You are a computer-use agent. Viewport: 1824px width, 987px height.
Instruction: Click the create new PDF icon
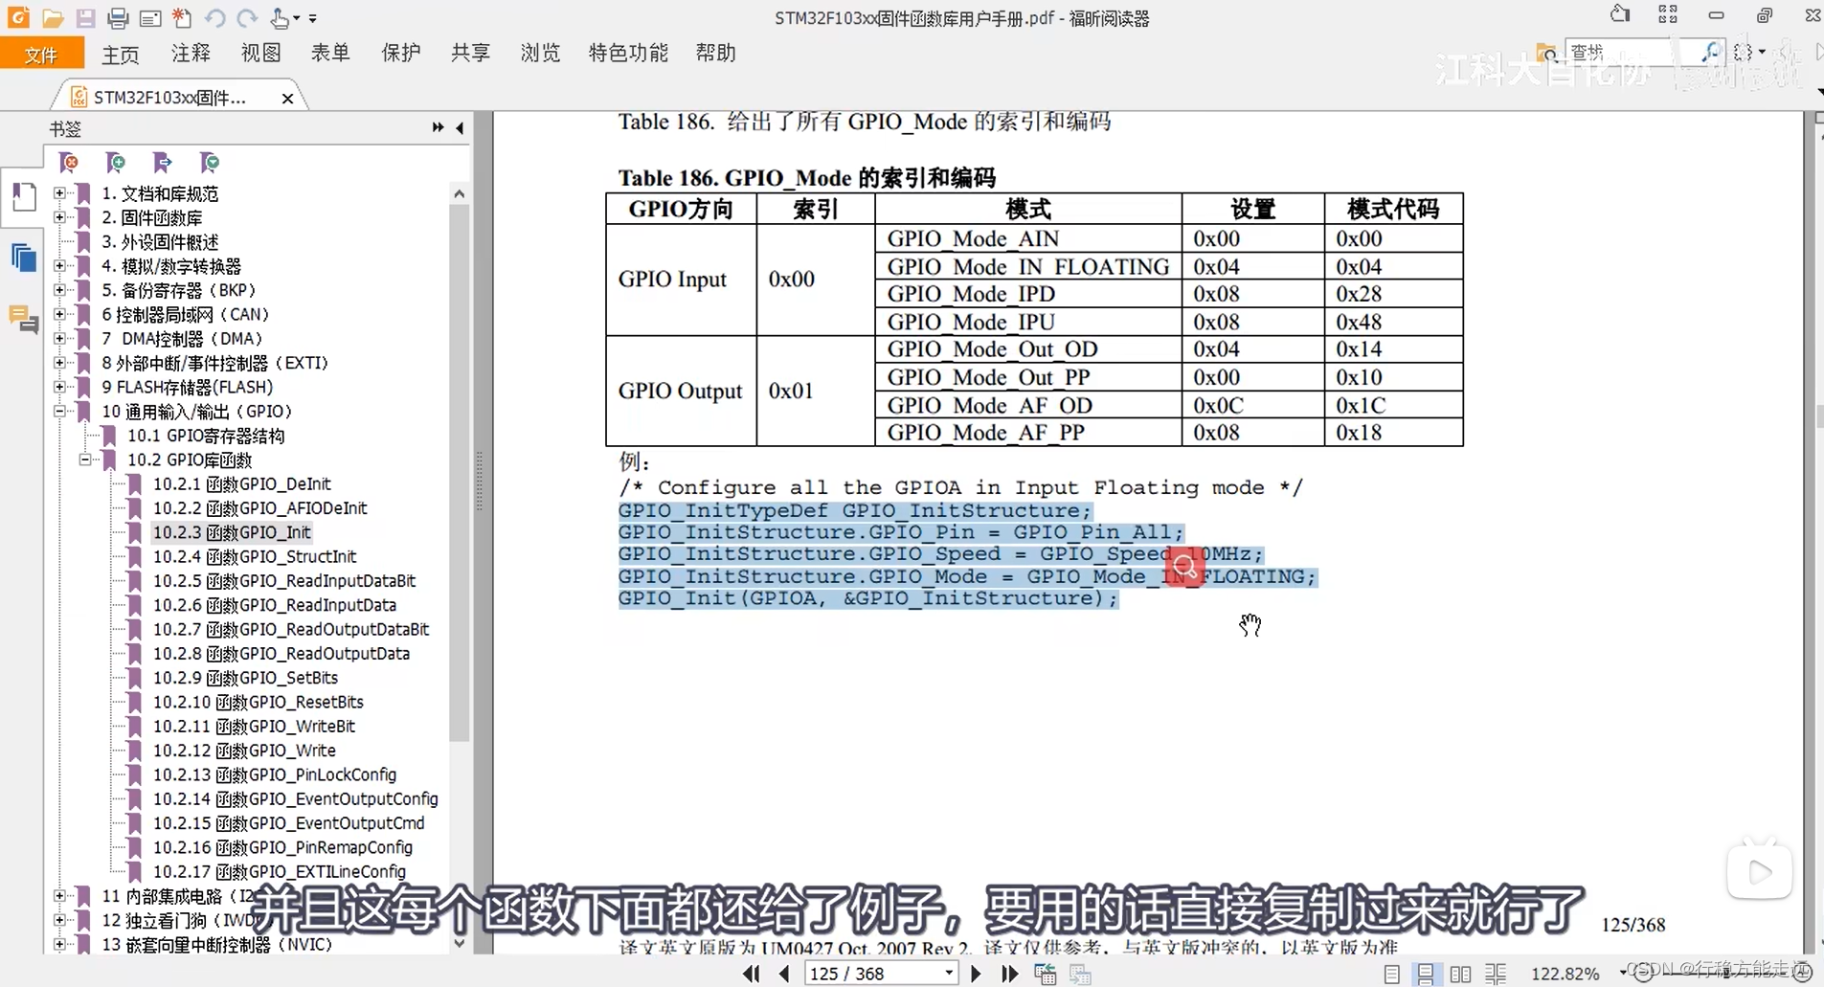tap(182, 17)
